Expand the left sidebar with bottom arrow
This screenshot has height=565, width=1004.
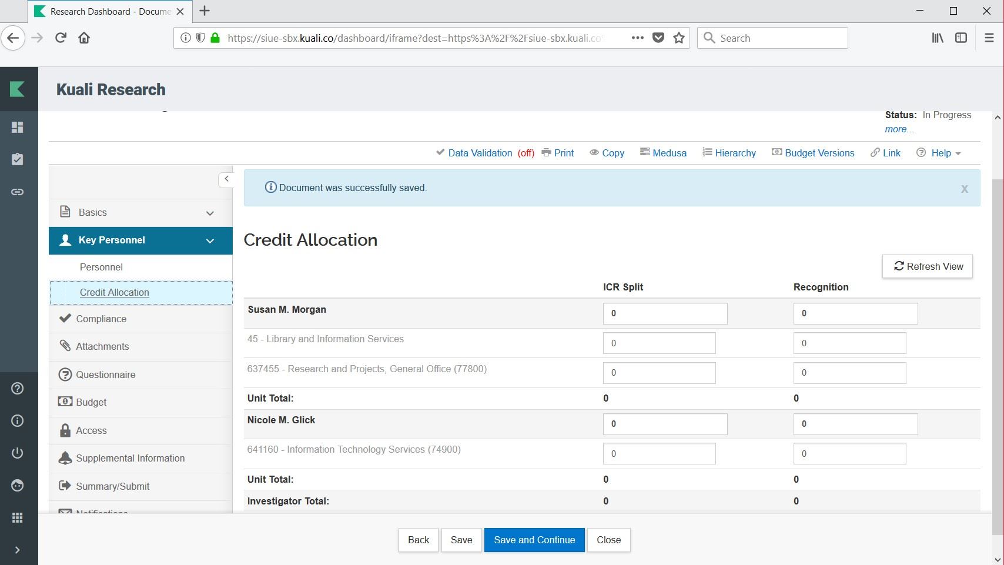coord(18,550)
